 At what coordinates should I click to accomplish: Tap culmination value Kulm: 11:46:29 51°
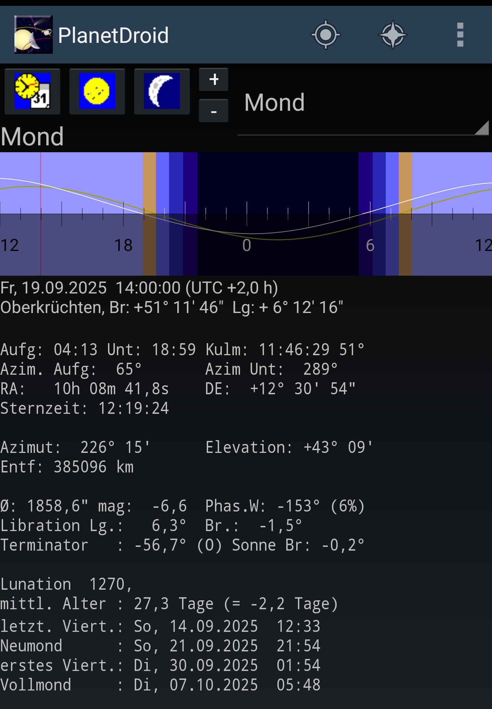click(x=285, y=350)
